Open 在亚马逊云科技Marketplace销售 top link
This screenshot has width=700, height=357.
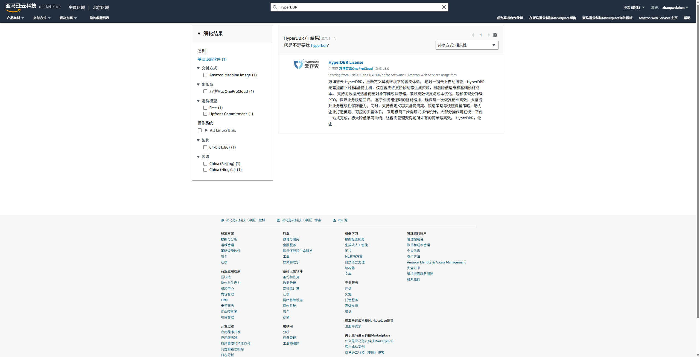pyautogui.click(x=552, y=18)
